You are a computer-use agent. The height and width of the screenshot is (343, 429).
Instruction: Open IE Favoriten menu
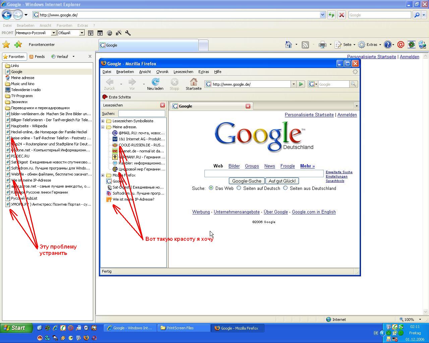tap(64, 25)
